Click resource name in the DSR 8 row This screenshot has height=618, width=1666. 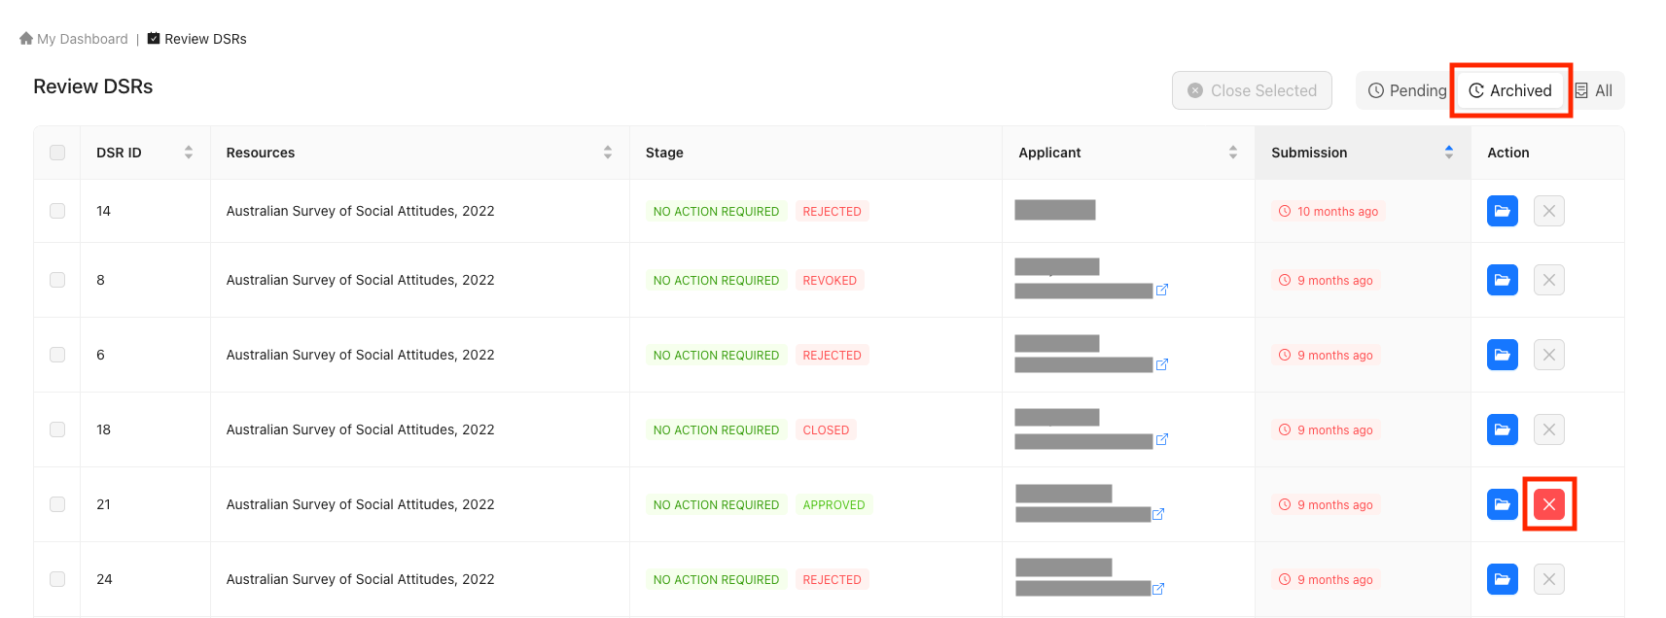tap(360, 280)
